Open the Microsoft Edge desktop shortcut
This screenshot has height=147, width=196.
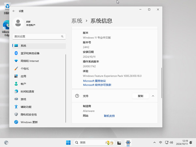(6, 28)
